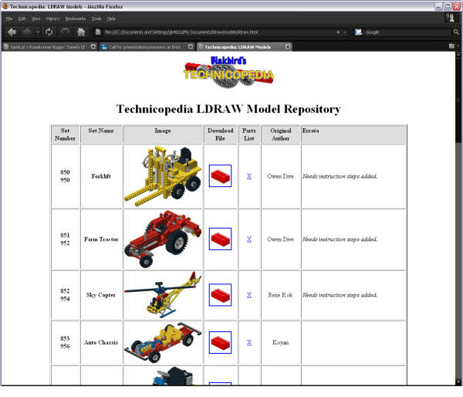Image resolution: width=463 pixels, height=397 pixels.
Task: Go back with the Back arrow button
Action: tap(12, 32)
